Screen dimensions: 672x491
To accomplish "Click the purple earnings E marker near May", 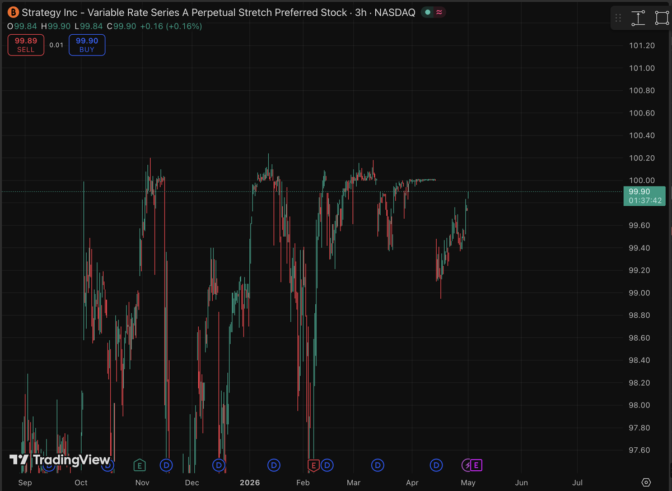I will point(476,465).
